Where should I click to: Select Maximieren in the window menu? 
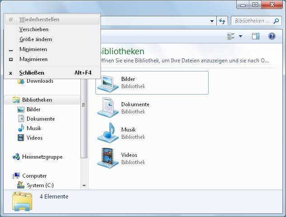click(x=52, y=59)
